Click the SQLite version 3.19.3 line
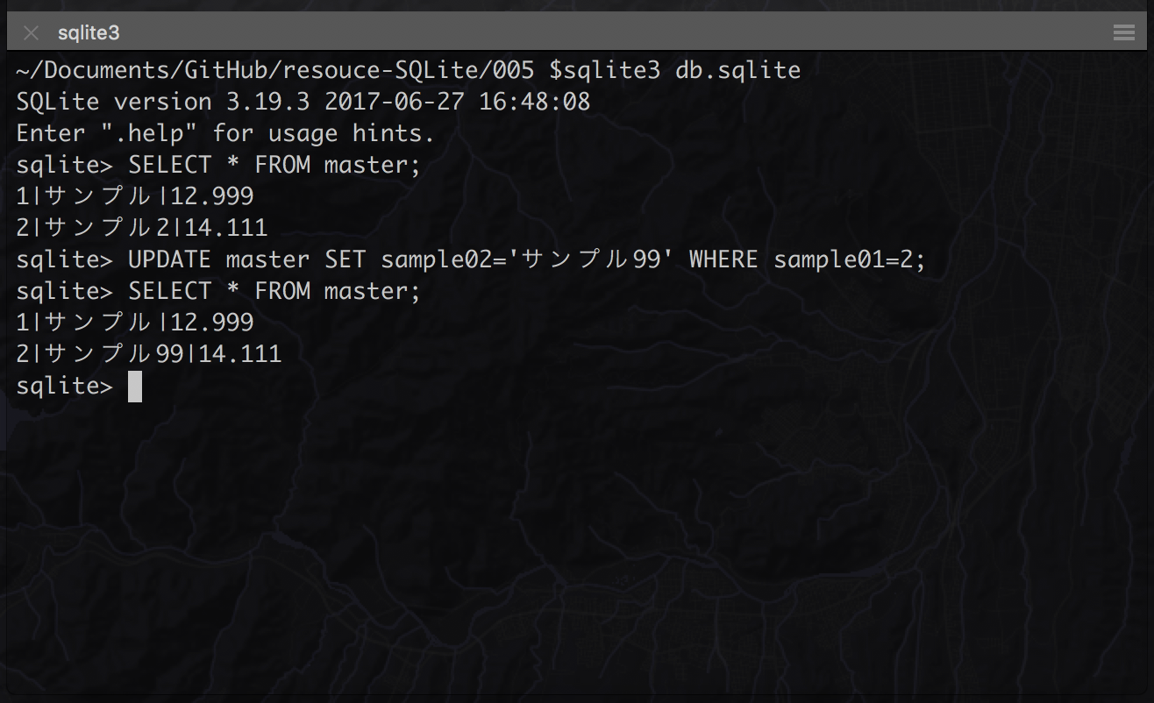Viewport: 1154px width, 703px height. point(303,103)
